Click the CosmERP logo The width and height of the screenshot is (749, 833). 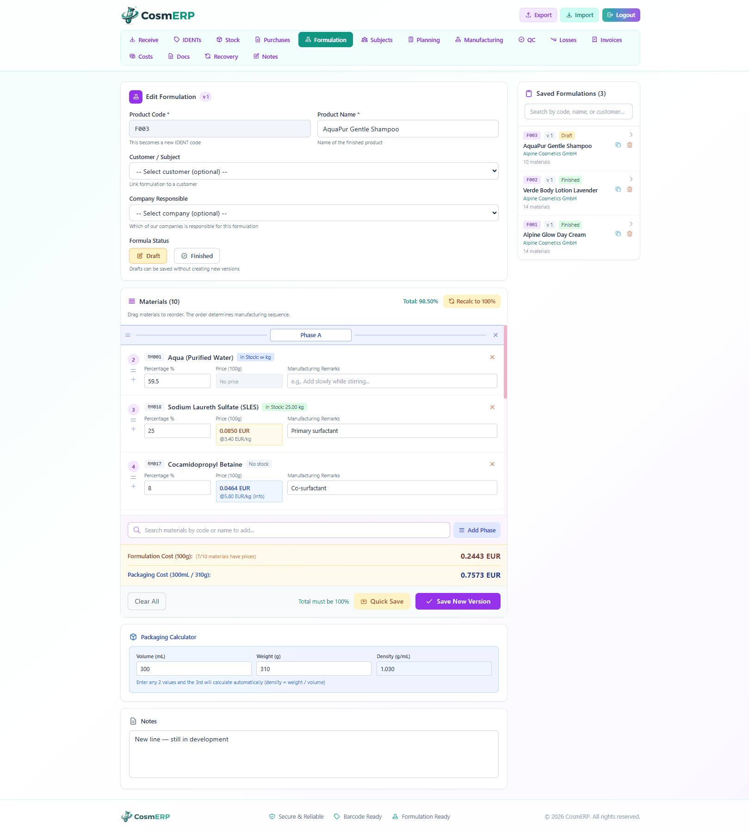coord(158,15)
